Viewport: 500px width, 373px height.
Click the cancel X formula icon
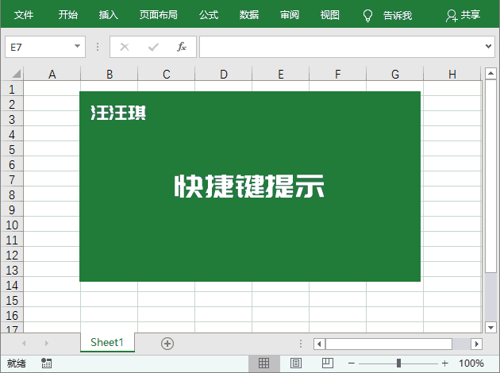(125, 47)
